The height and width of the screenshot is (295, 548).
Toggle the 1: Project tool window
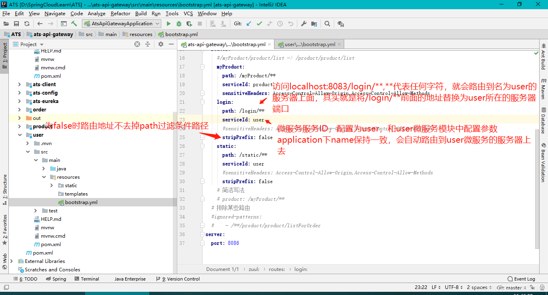tap(4, 56)
